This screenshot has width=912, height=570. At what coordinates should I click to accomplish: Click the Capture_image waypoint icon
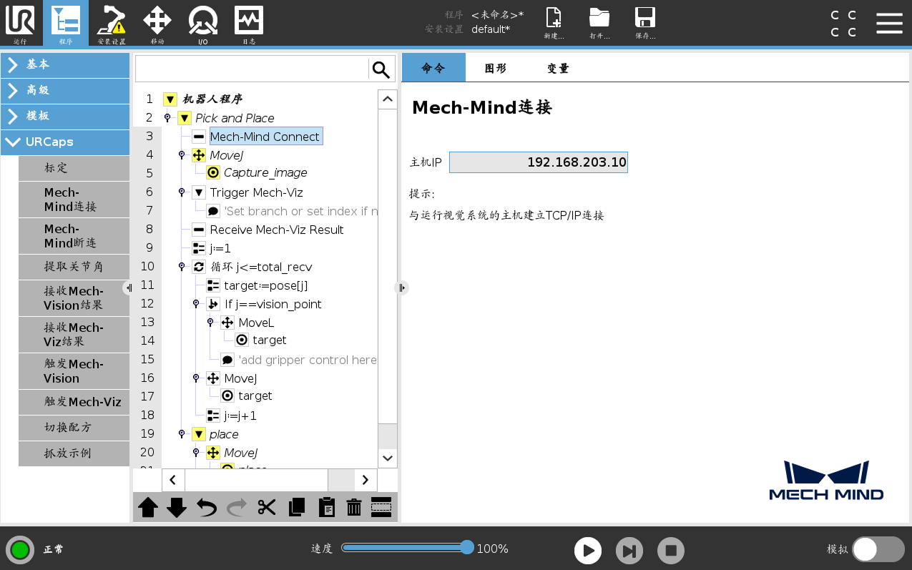213,172
